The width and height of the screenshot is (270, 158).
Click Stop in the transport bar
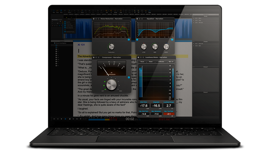(x=61, y=119)
